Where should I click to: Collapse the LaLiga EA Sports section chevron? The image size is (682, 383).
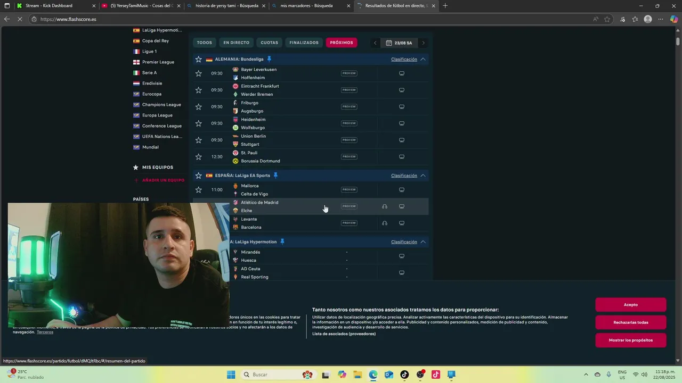pos(423,176)
